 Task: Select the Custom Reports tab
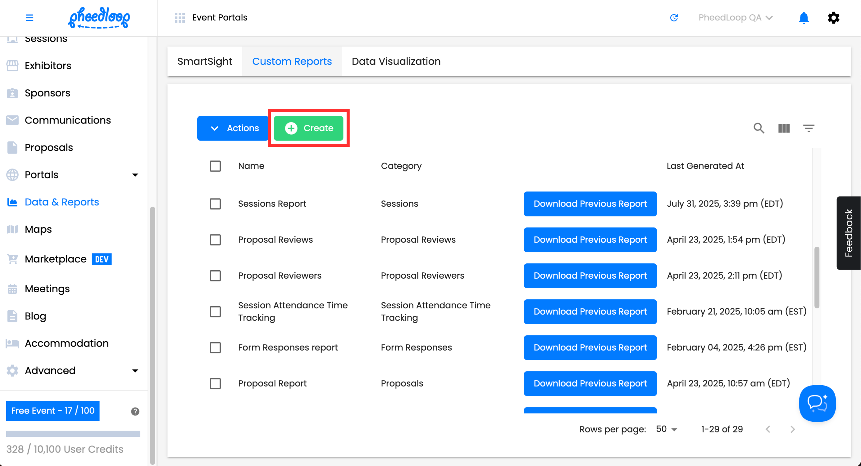click(292, 61)
